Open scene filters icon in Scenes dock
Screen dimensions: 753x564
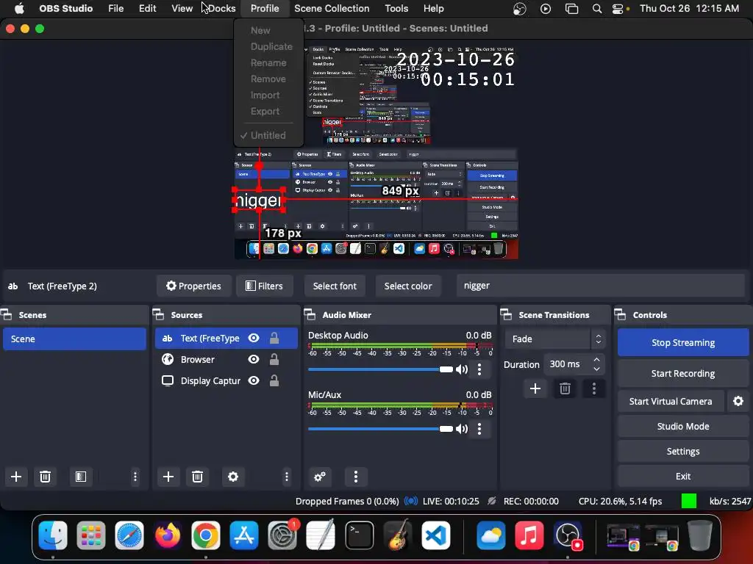[81, 476]
